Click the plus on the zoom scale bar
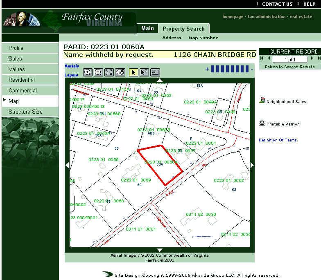This screenshot has width=321, height=280. (x=207, y=69)
